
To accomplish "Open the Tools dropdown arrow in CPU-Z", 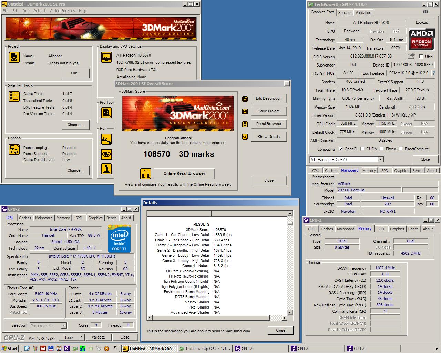I will click(82, 337).
